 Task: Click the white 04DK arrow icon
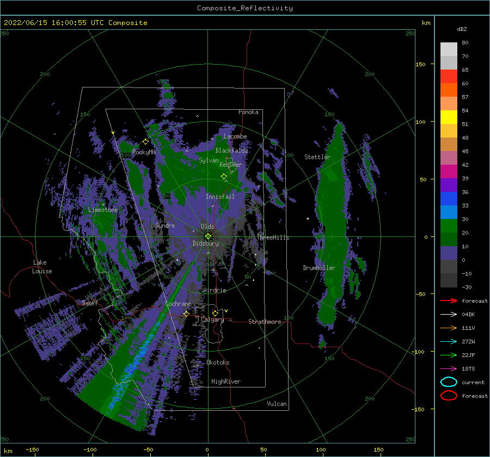(x=449, y=315)
